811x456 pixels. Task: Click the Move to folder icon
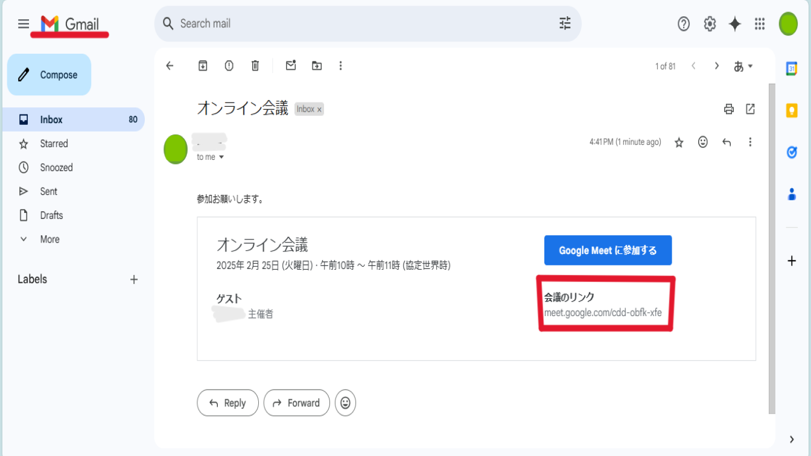tap(317, 66)
